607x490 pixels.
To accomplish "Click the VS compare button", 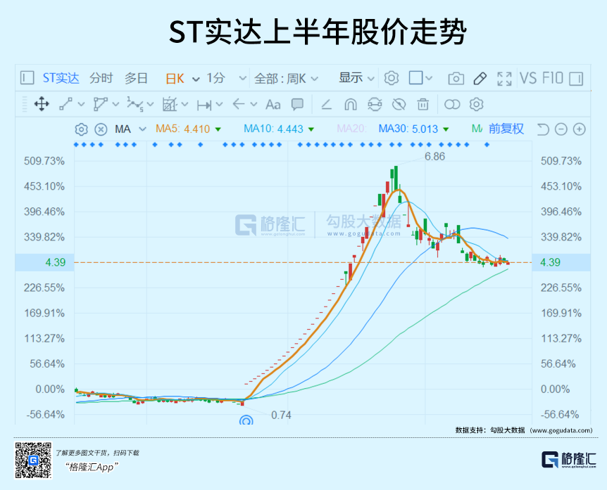I will click(x=528, y=78).
